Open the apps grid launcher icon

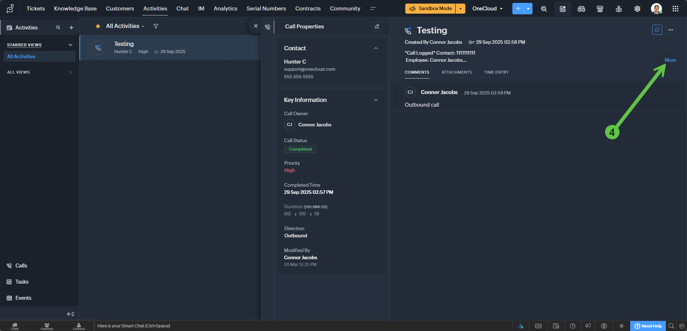click(675, 9)
